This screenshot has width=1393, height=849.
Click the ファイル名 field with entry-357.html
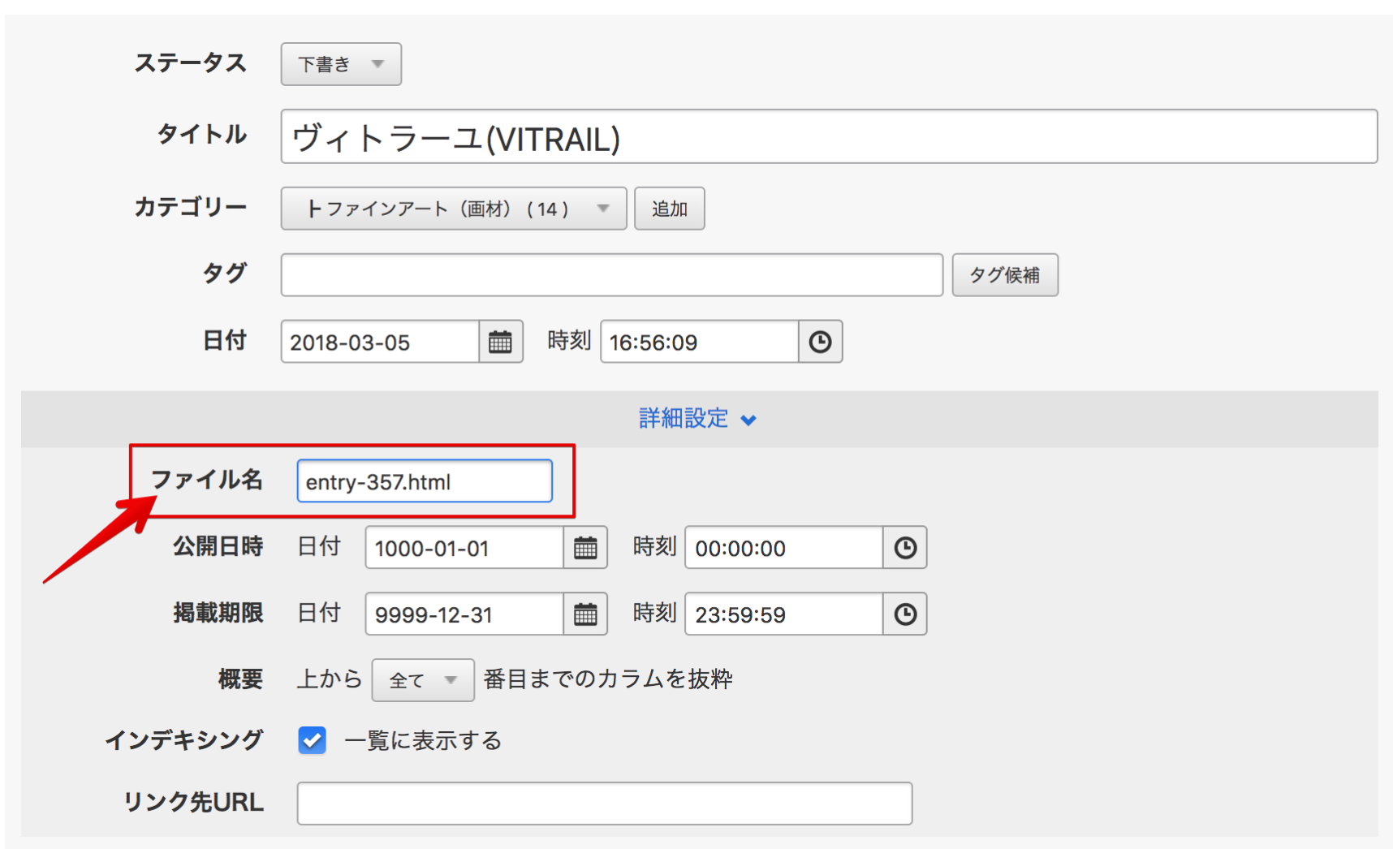424,481
